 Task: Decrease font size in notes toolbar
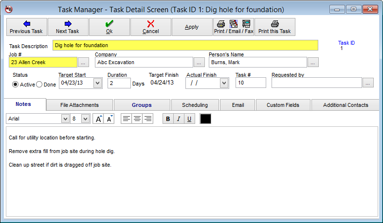point(109,119)
